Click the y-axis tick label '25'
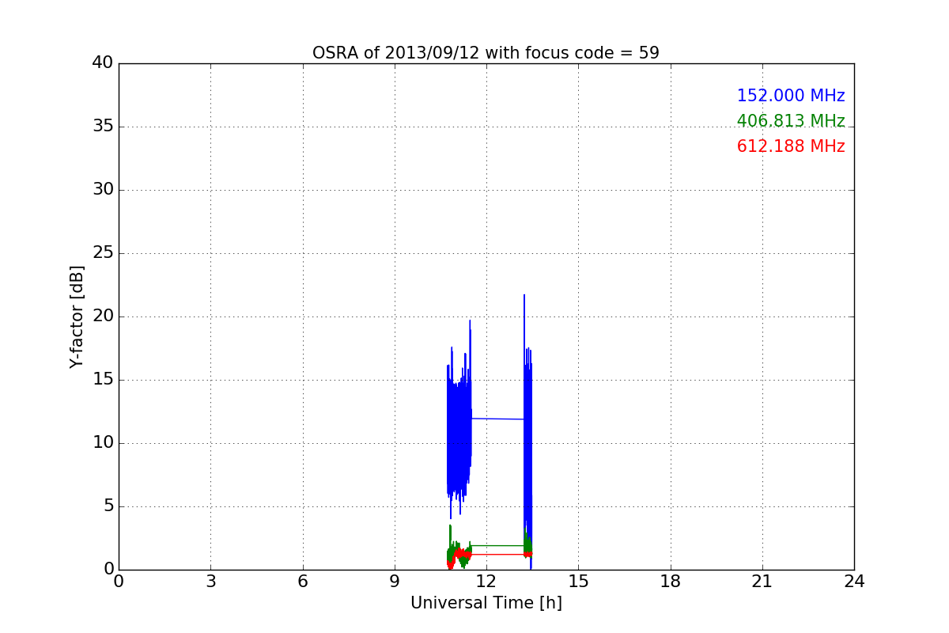The height and width of the screenshot is (633, 949). [x=102, y=253]
